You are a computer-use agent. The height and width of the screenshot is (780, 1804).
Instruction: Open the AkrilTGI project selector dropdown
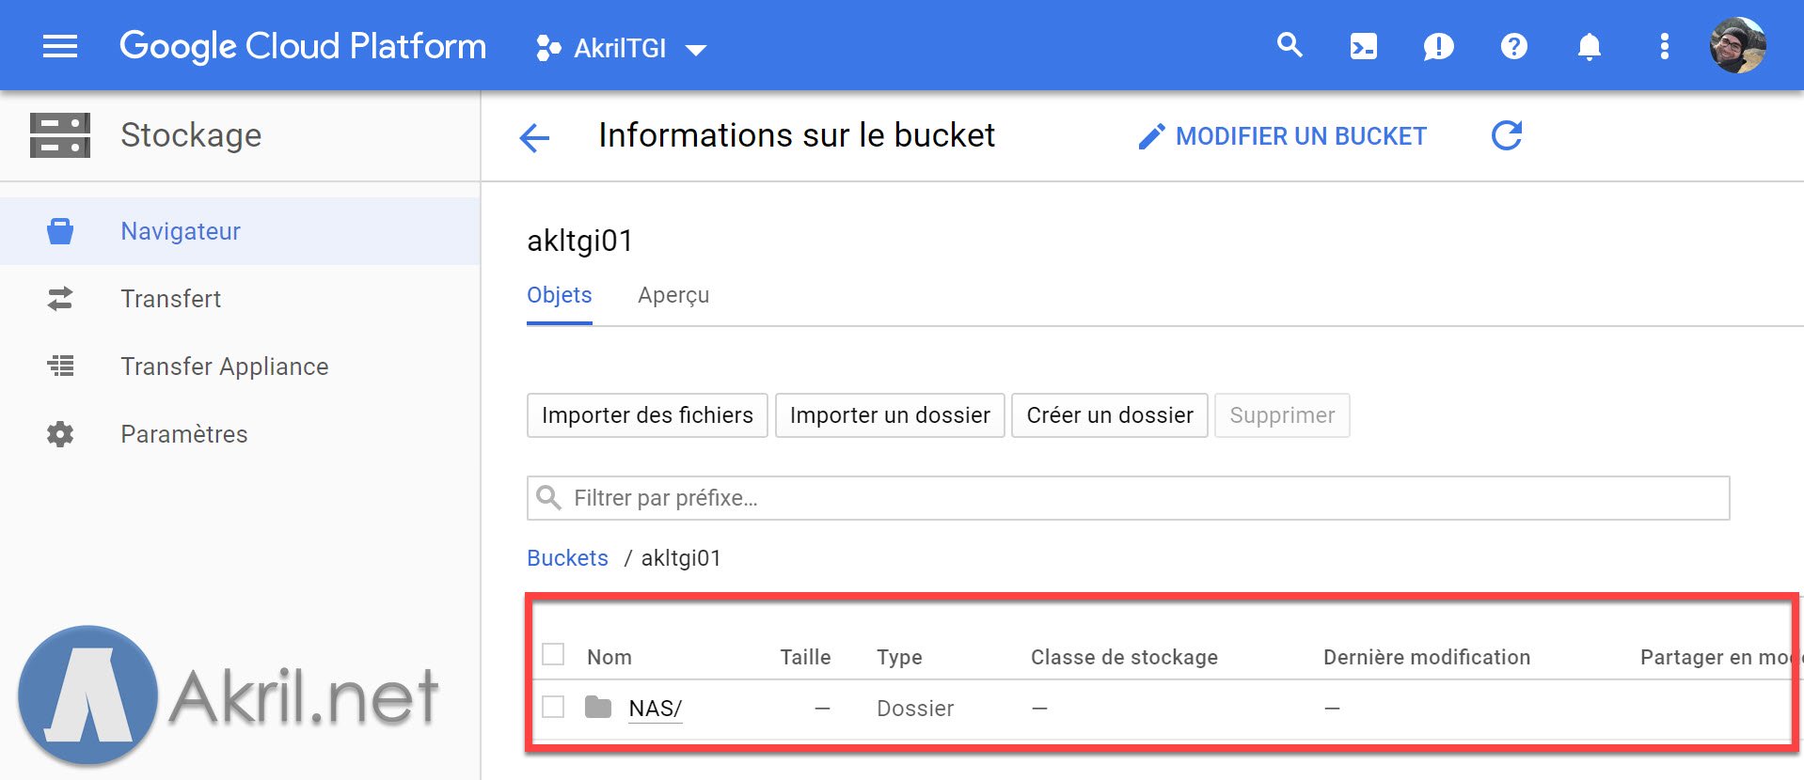[621, 48]
